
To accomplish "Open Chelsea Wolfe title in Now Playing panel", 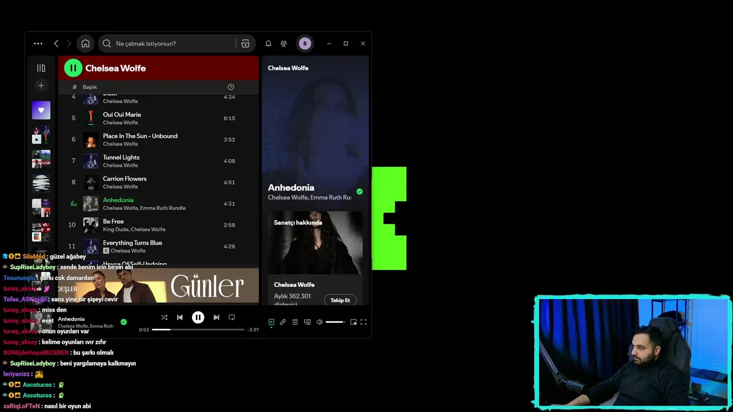I will coord(288,68).
